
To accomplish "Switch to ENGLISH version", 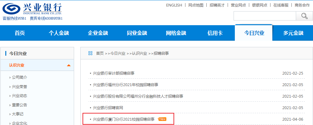I will (174, 5).
